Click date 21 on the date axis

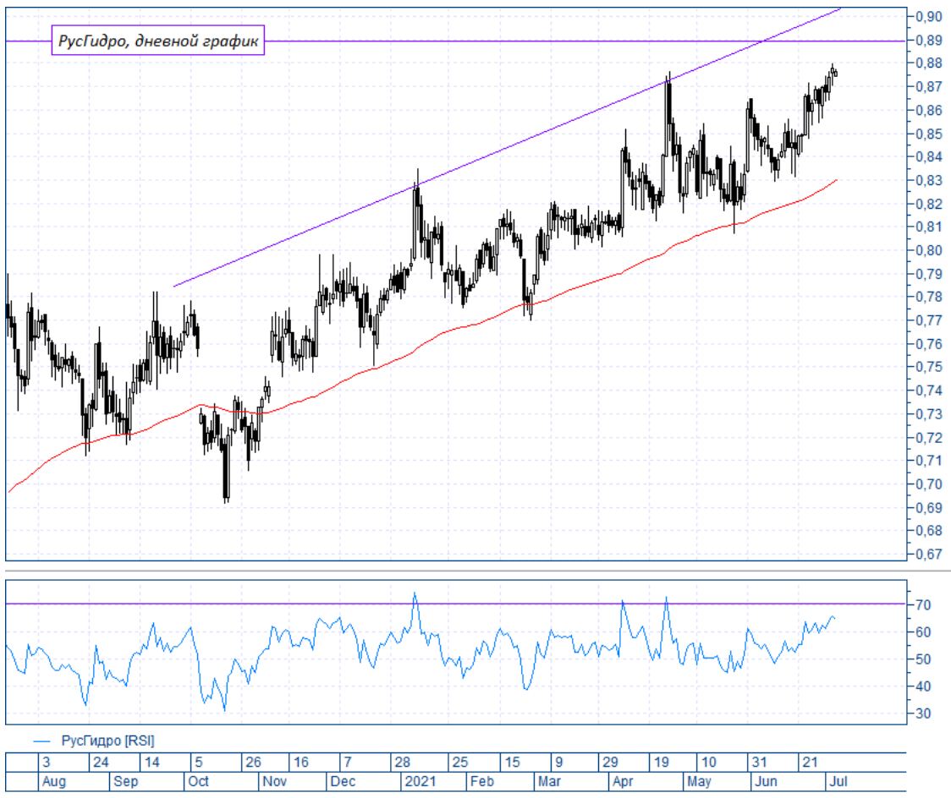coord(811,762)
